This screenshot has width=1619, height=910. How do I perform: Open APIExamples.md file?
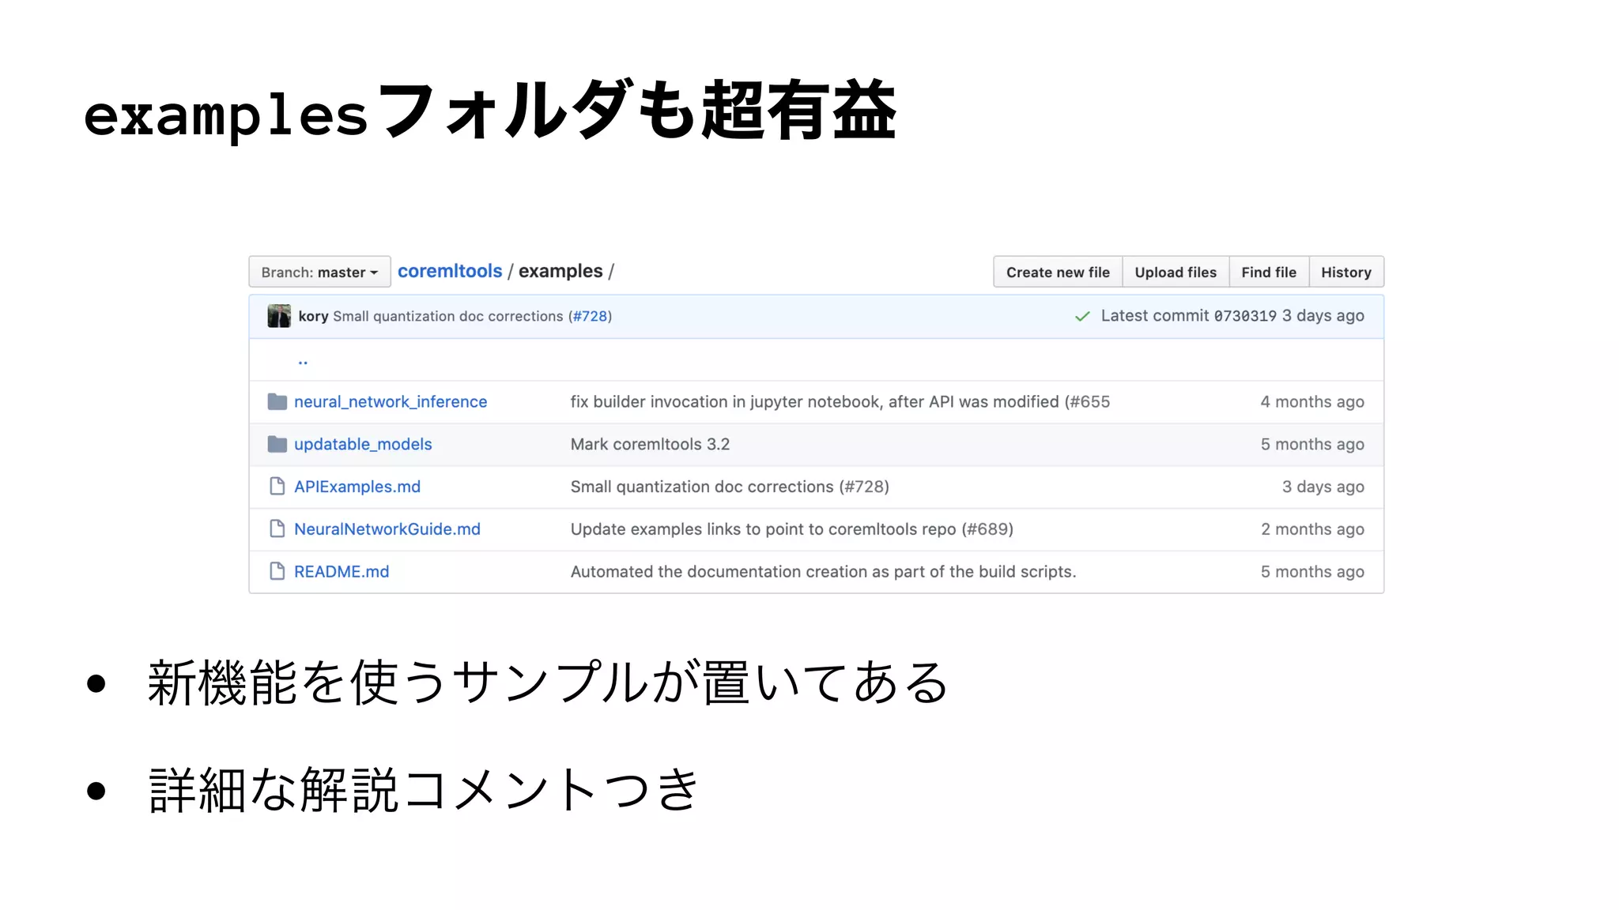(357, 487)
